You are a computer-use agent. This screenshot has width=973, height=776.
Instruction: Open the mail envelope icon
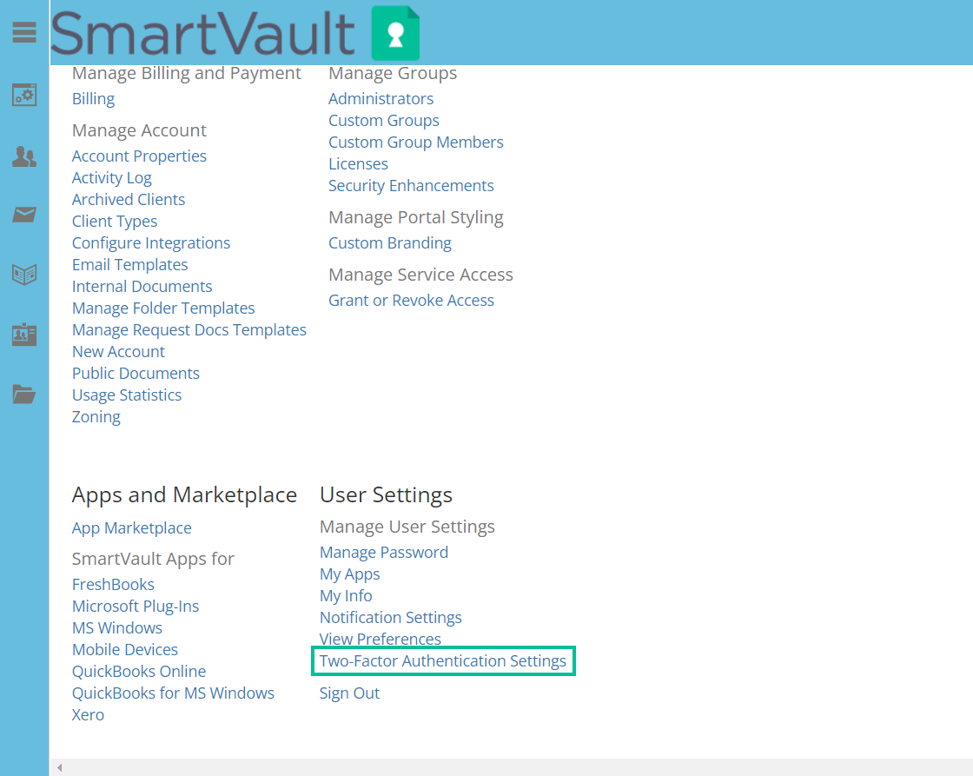click(23, 215)
